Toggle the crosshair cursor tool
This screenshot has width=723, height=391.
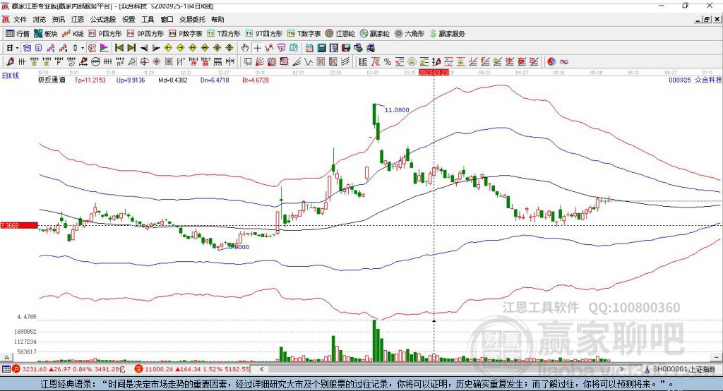click(x=257, y=48)
